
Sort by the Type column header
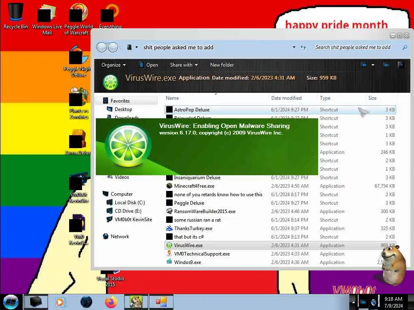(x=325, y=98)
